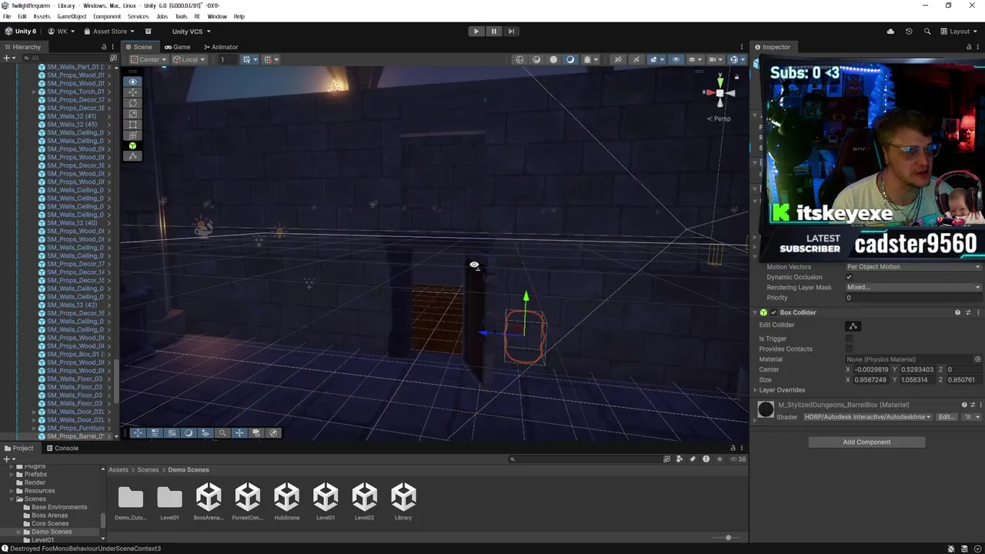This screenshot has width=985, height=554.
Task: Open the Local rotation dropdown
Action: pos(189,59)
